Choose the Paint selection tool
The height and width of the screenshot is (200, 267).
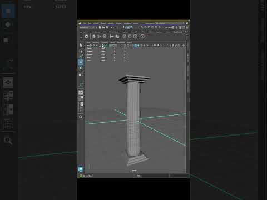pyautogui.click(x=81, y=56)
